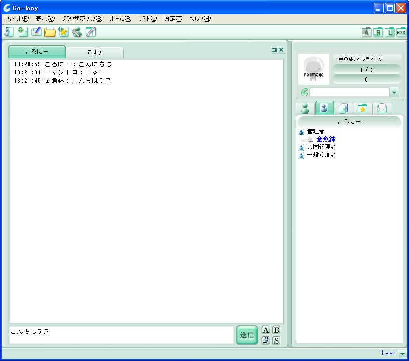Click the add favorite star-plus icon
409x361 pixels.
point(63,32)
